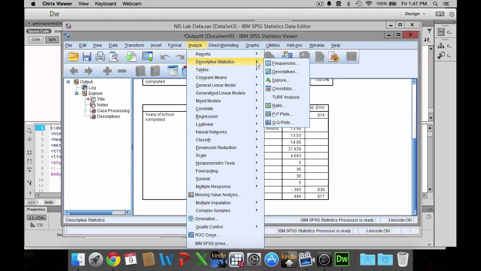This screenshot has width=481, height=271.
Task: Click the minus Collapse outline icon
Action: (x=122, y=71)
